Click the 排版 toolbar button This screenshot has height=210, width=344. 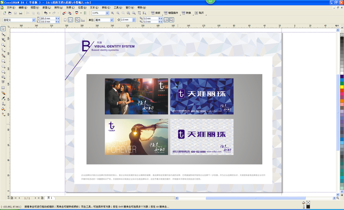click(x=156, y=13)
